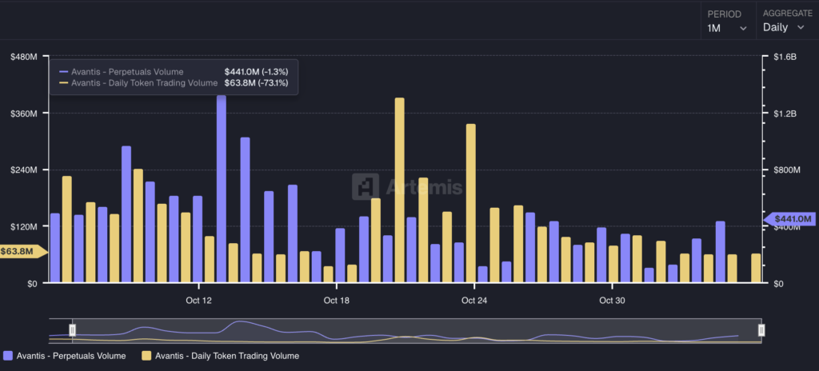This screenshot has width=819, height=371.
Task: Click the yellow square swatch in bottom legend
Action: click(x=146, y=356)
